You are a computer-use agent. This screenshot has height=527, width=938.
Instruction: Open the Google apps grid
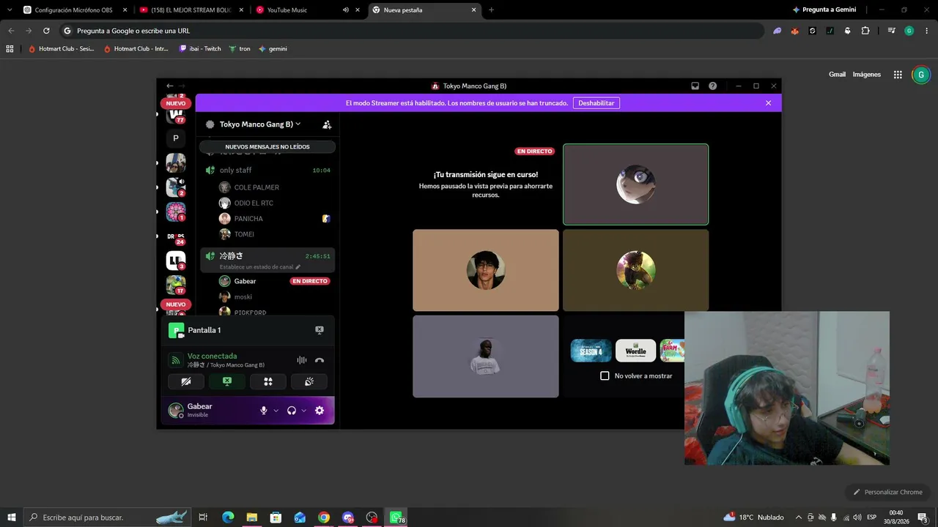[x=898, y=75]
